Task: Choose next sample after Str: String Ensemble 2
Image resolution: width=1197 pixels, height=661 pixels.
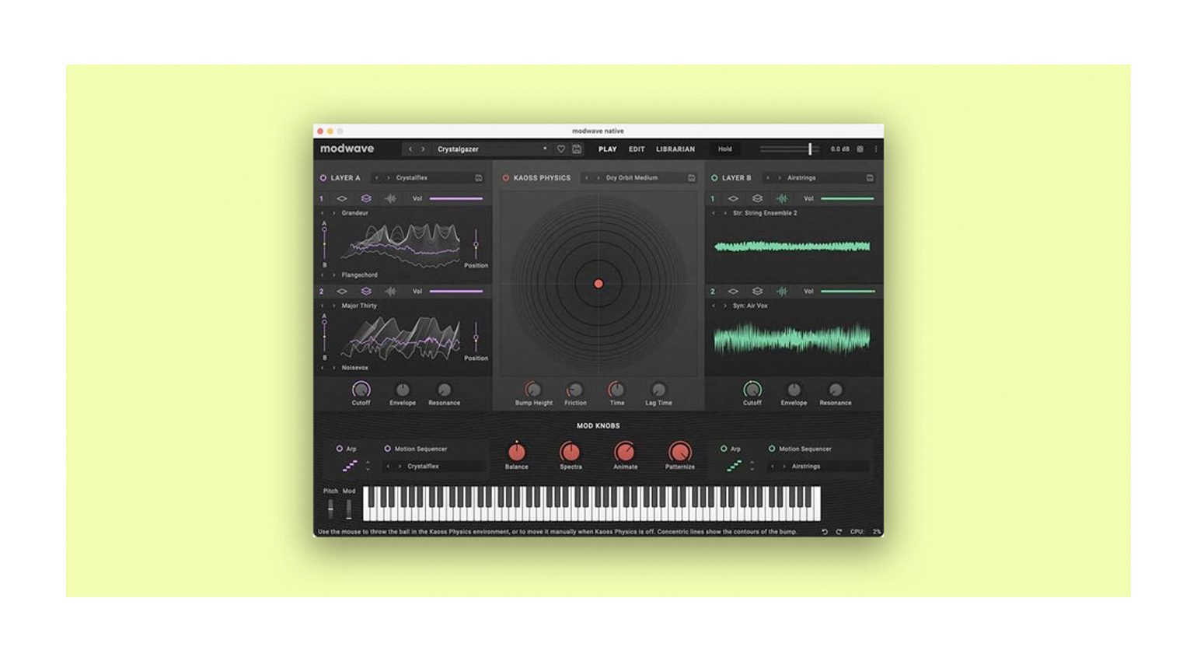Action: pyautogui.click(x=725, y=213)
